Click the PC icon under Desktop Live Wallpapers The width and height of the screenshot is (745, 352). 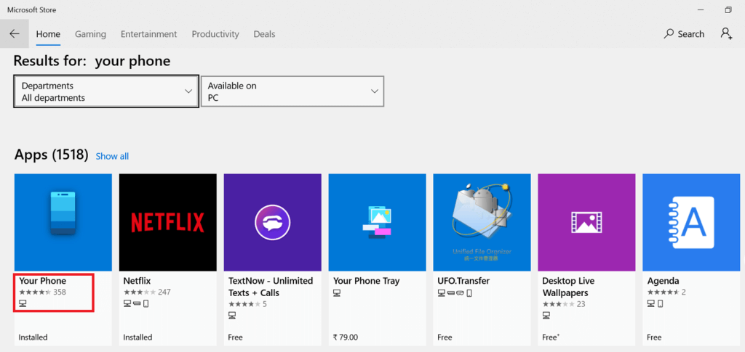(x=546, y=315)
